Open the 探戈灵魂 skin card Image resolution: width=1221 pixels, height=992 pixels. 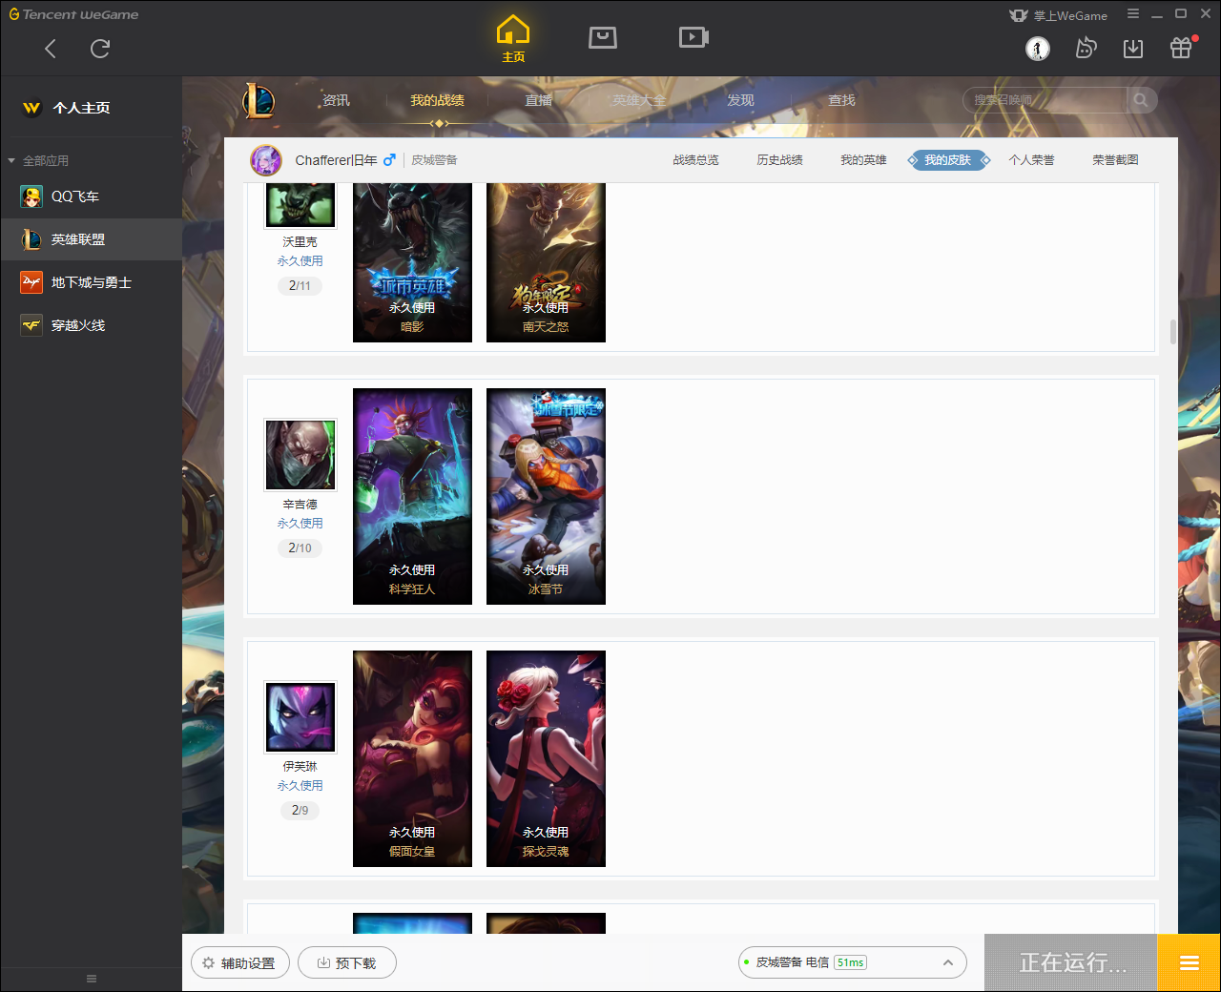[546, 758]
